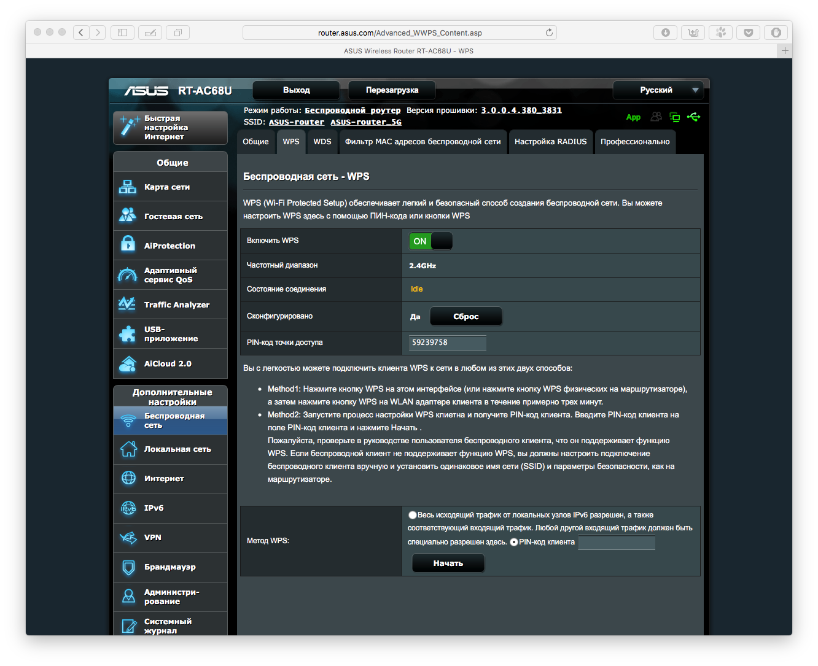The image size is (818, 666).
Task: Open the USB-приложение puzzle icon
Action: click(x=128, y=334)
